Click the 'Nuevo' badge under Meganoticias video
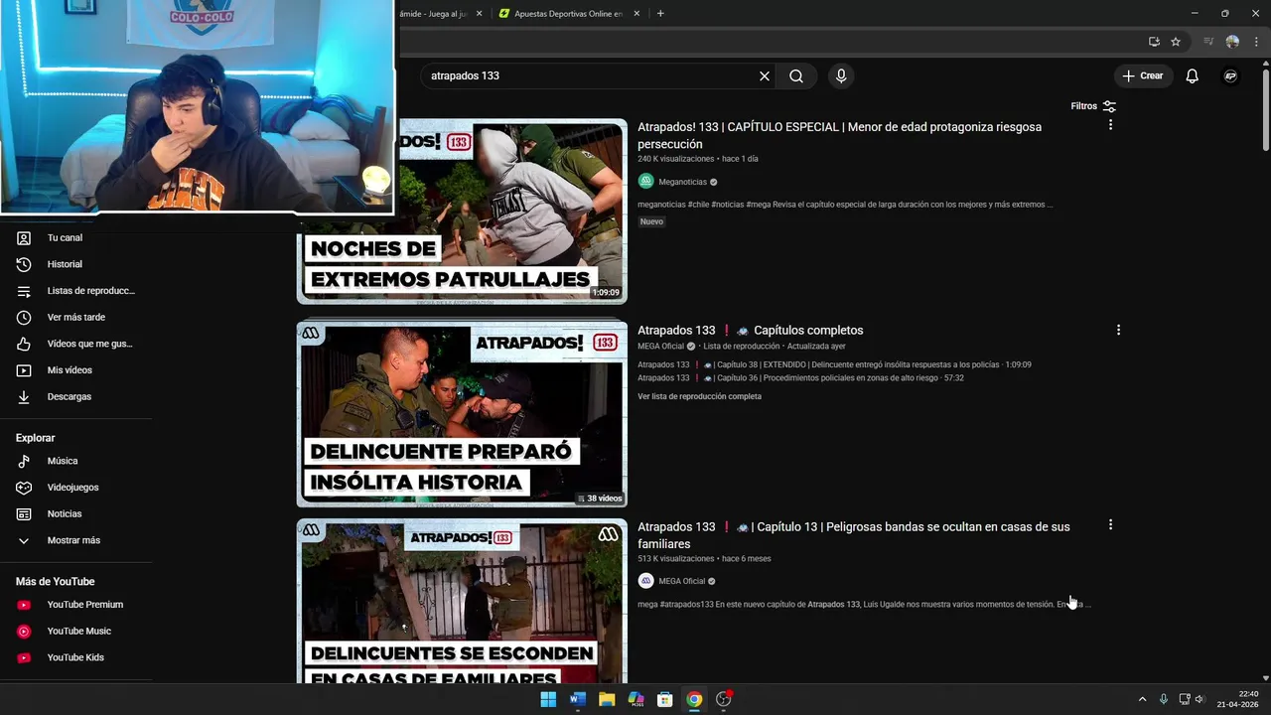The width and height of the screenshot is (1271, 715). pos(651,221)
